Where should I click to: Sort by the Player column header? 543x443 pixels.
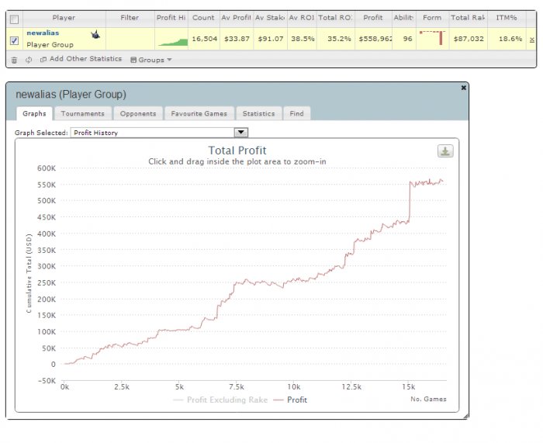pos(64,18)
